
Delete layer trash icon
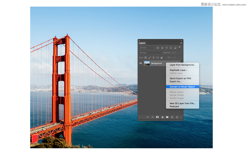point(177,117)
